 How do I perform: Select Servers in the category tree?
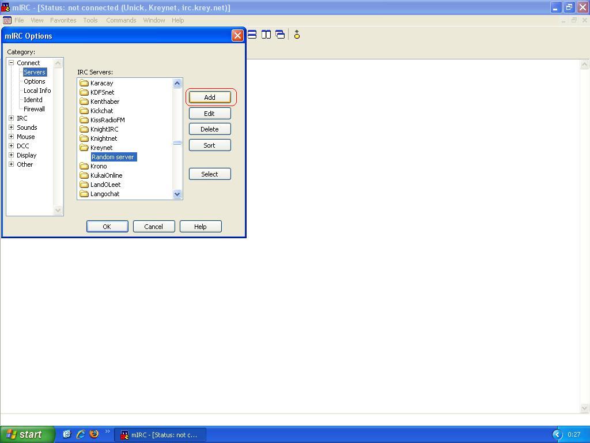pyautogui.click(x=35, y=72)
